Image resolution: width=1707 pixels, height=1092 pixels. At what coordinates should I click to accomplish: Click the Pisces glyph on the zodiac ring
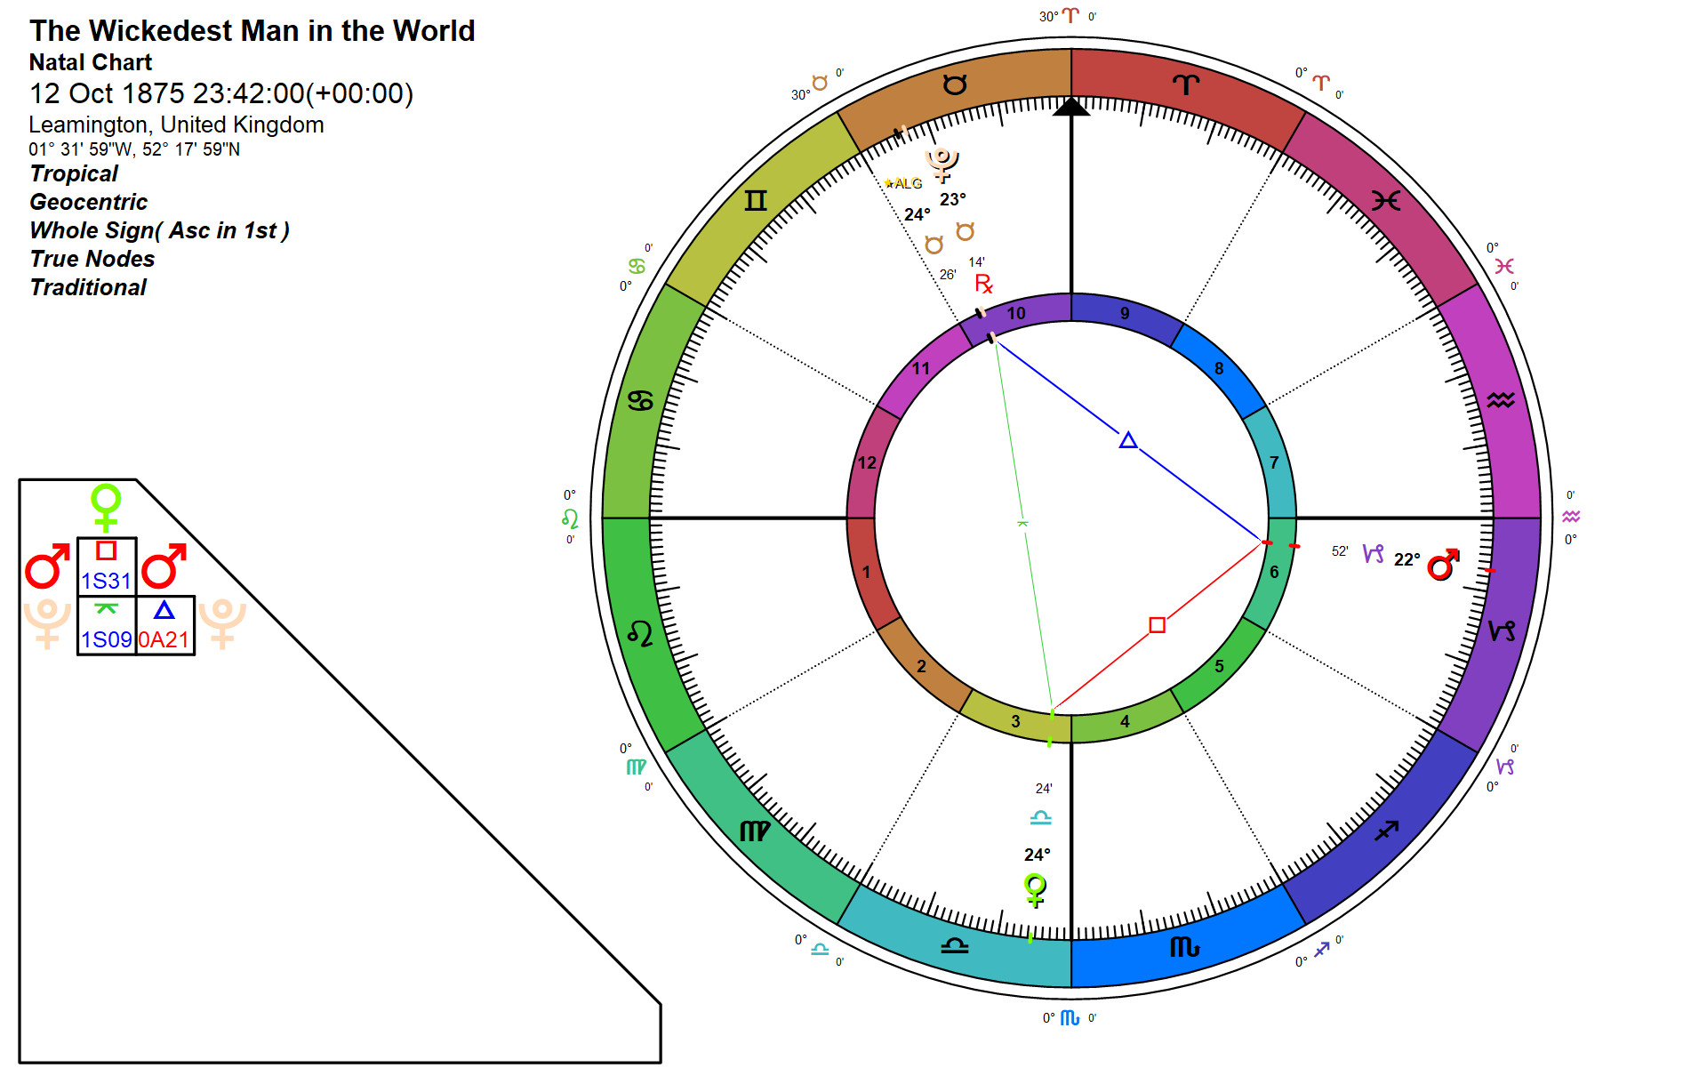[1386, 200]
